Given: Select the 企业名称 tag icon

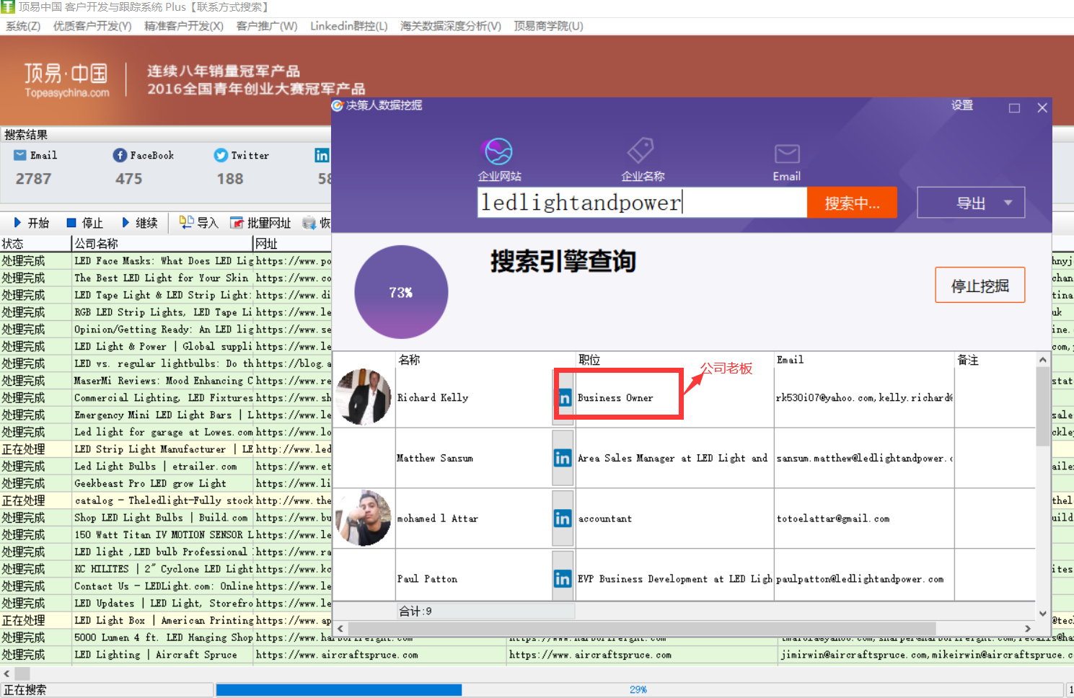Looking at the screenshot, I should [641, 151].
